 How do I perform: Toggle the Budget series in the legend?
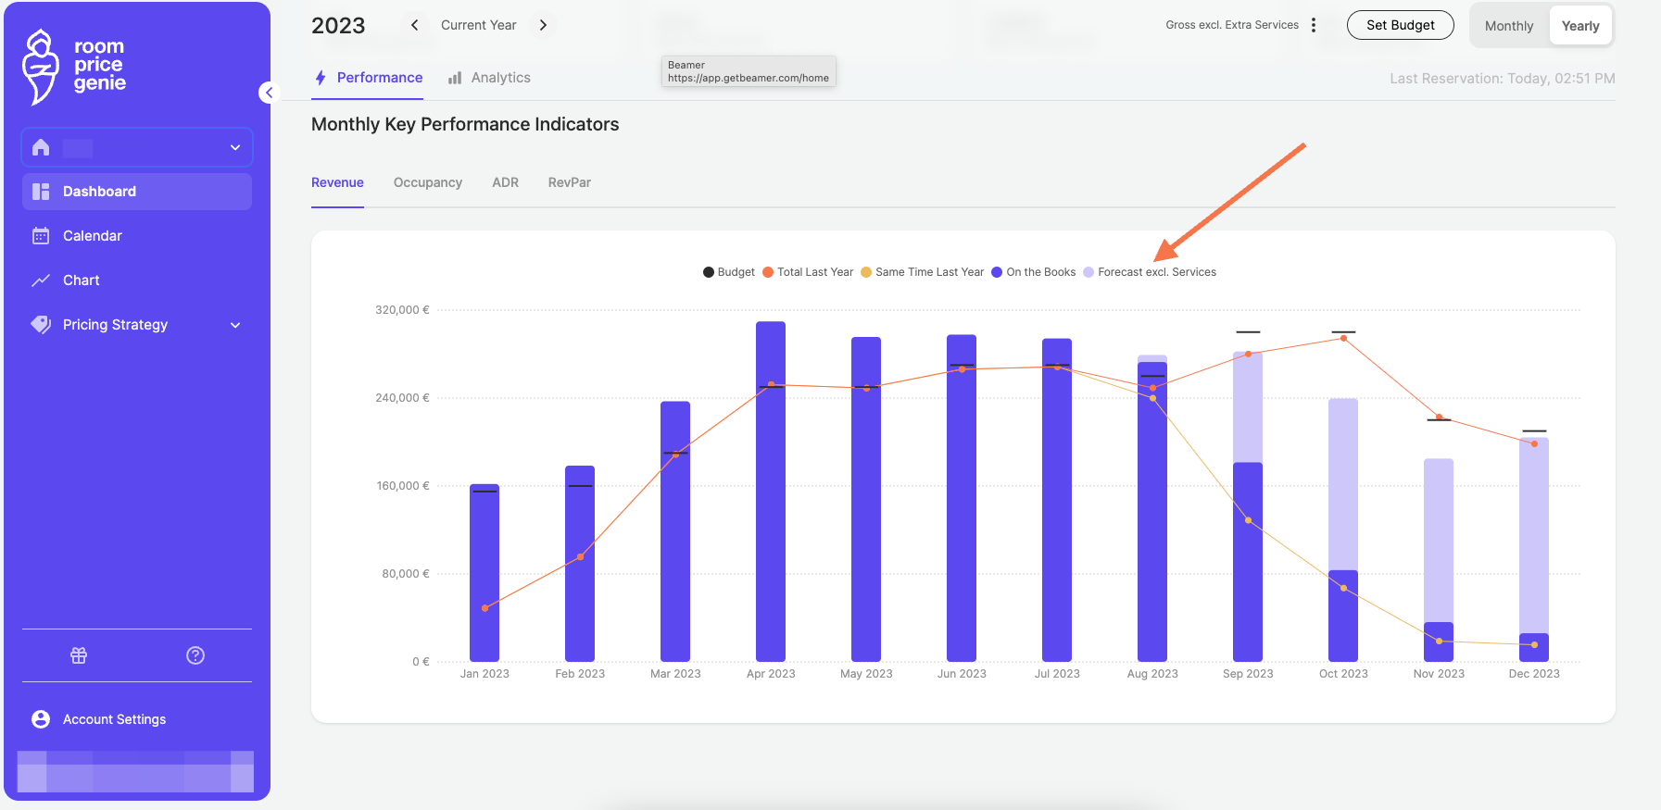point(729,272)
